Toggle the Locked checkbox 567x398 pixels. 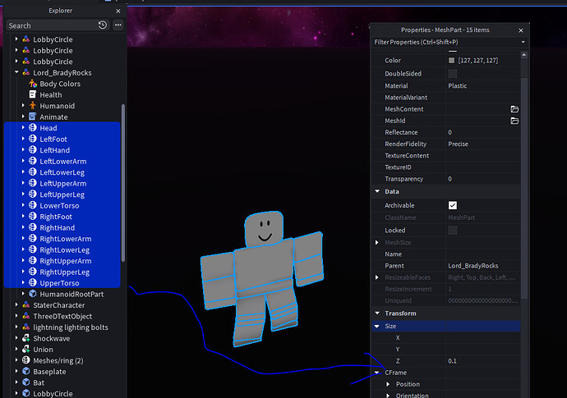(x=453, y=231)
